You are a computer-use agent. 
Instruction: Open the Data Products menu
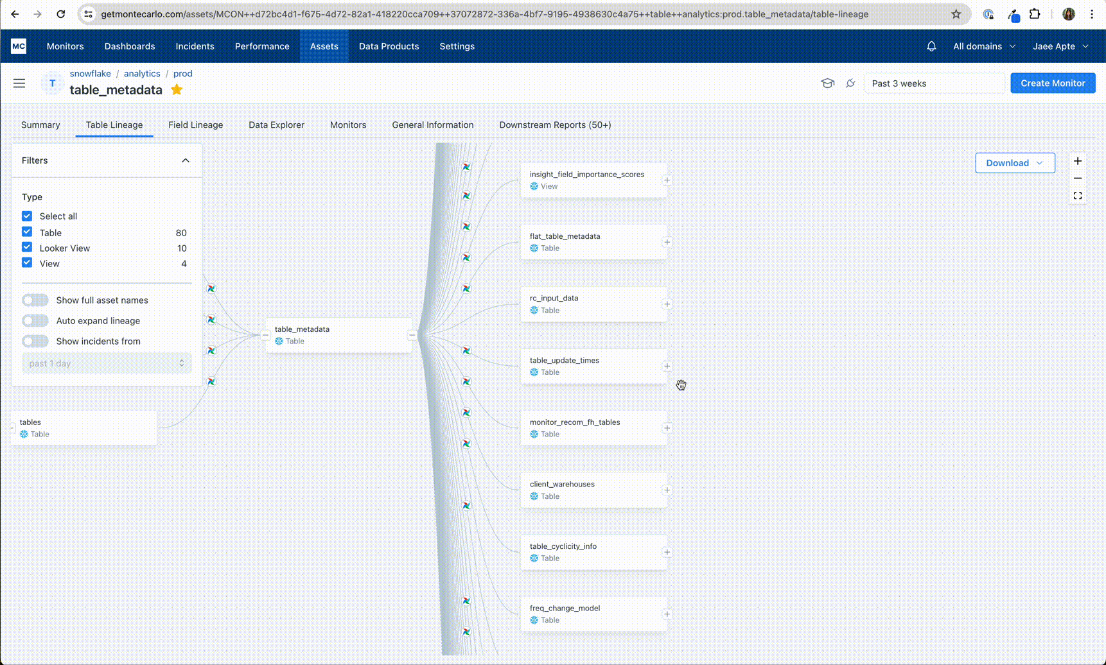pos(389,46)
